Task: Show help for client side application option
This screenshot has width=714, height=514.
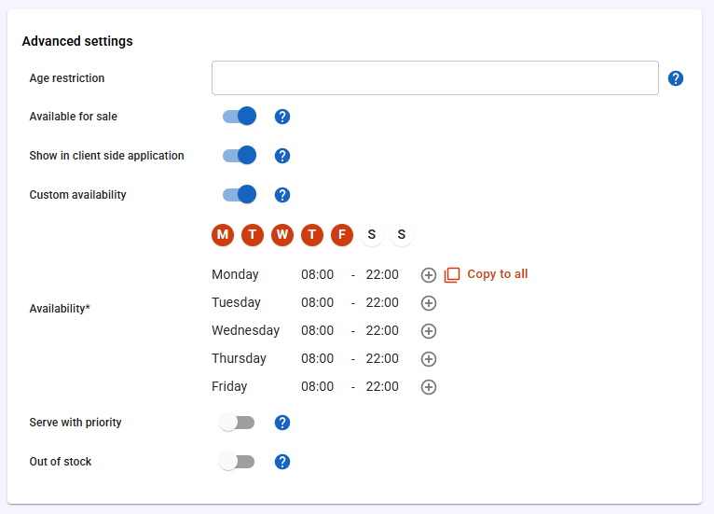Action: click(282, 156)
